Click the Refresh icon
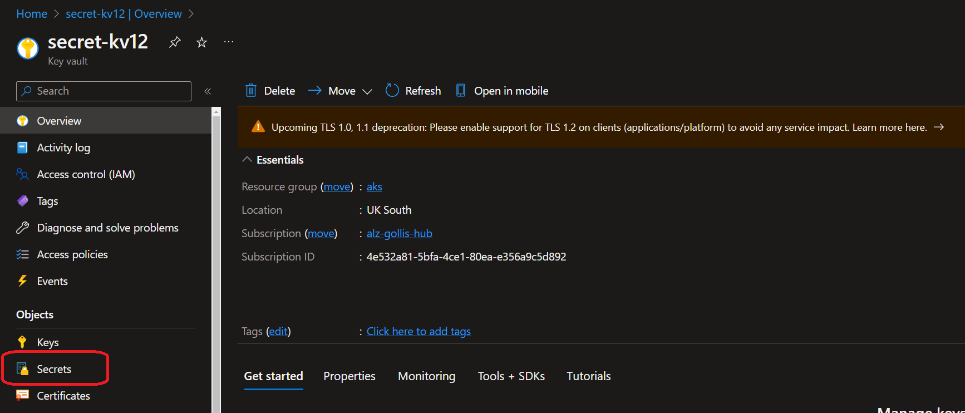 392,91
